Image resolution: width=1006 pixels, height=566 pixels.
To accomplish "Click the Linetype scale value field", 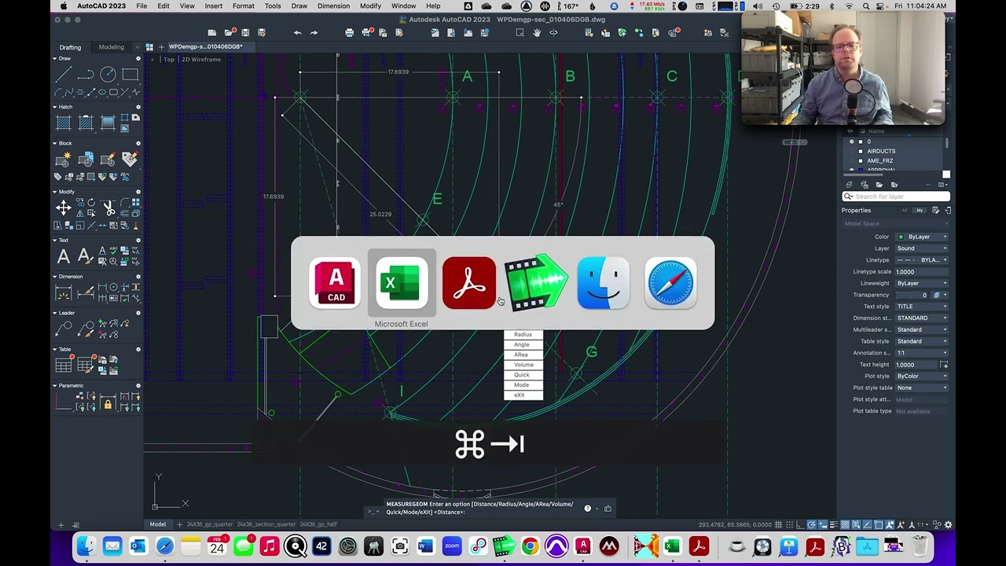I will click(923, 272).
